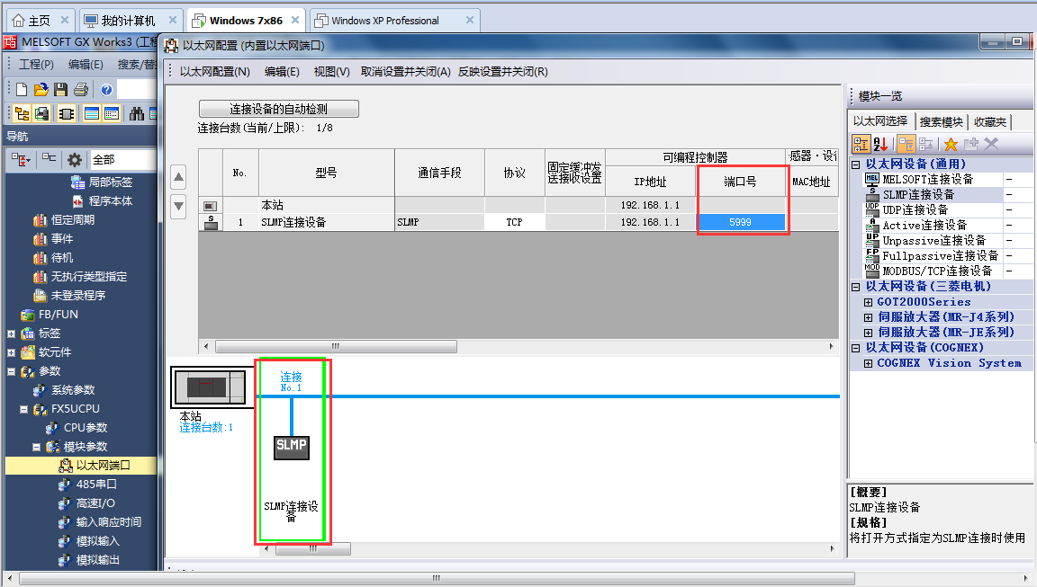Click the New project icon in GX Works3 toolbar
The width and height of the screenshot is (1037, 587).
pos(22,89)
